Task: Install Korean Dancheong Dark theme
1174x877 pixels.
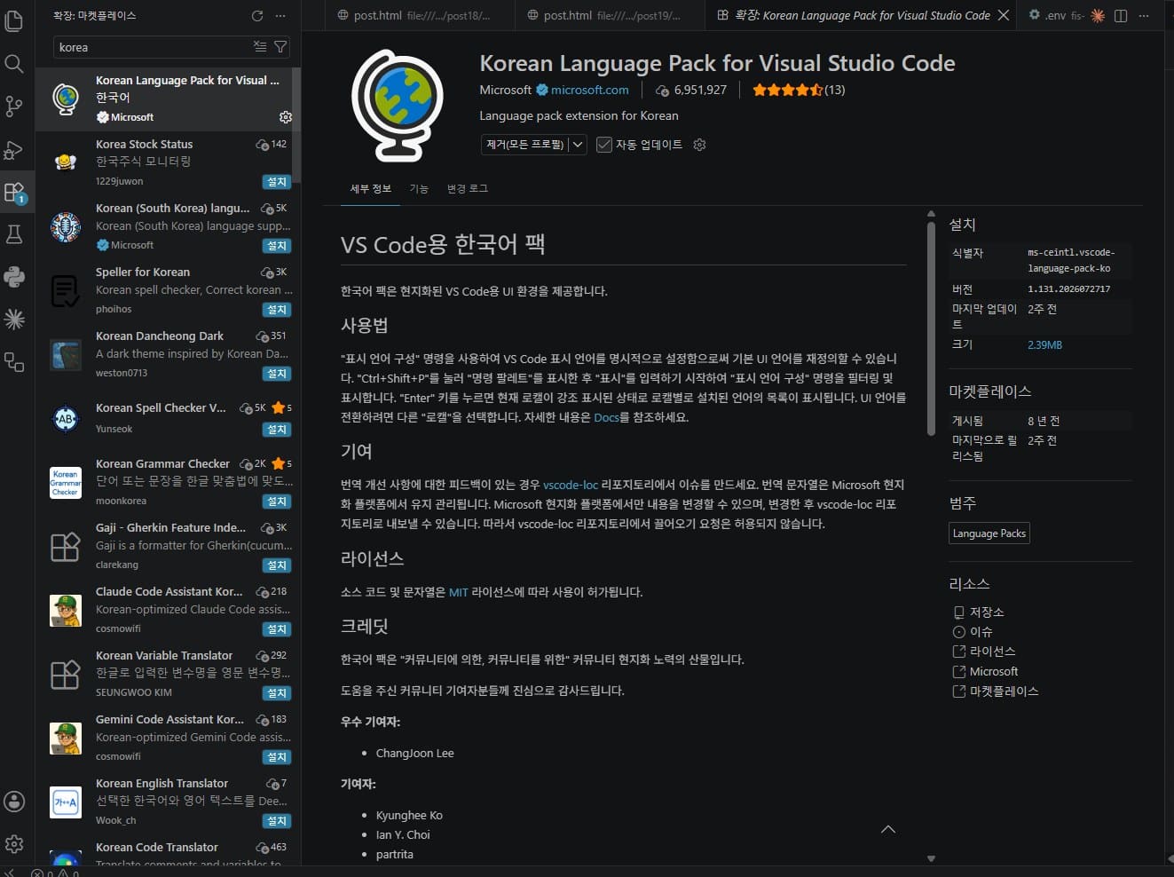Action: click(277, 374)
